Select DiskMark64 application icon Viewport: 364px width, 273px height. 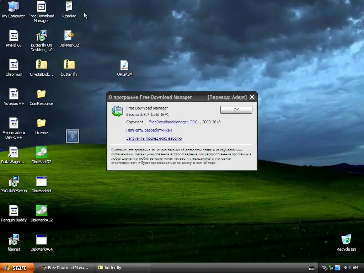(x=41, y=185)
